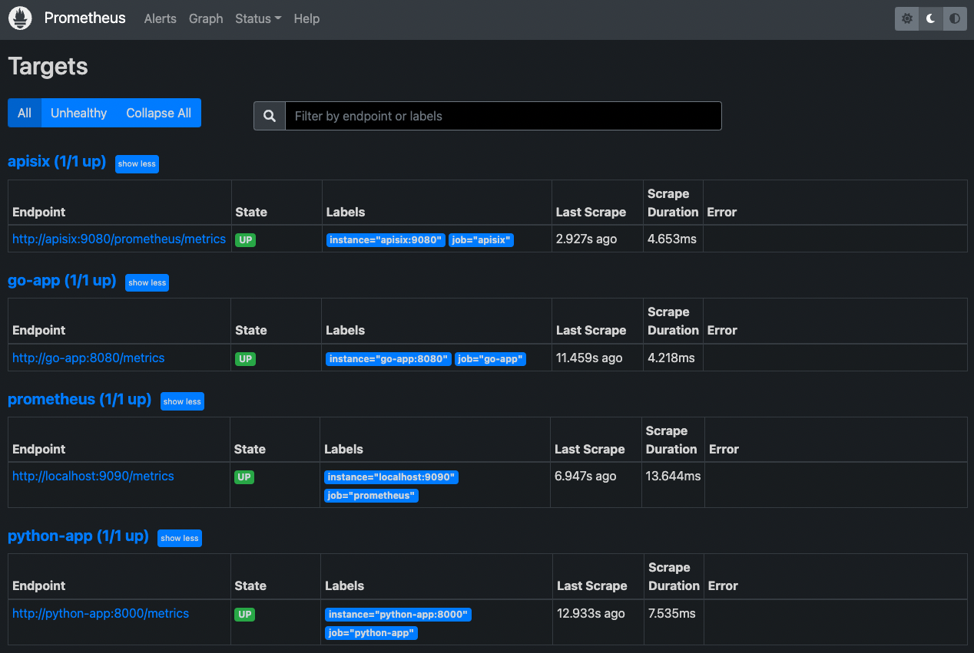Click the Prometheus logo icon
The height and width of the screenshot is (653, 974).
19,18
